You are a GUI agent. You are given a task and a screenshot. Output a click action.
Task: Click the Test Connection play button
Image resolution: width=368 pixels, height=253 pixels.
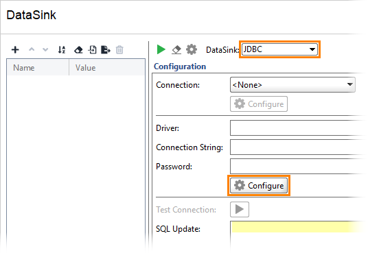click(240, 209)
